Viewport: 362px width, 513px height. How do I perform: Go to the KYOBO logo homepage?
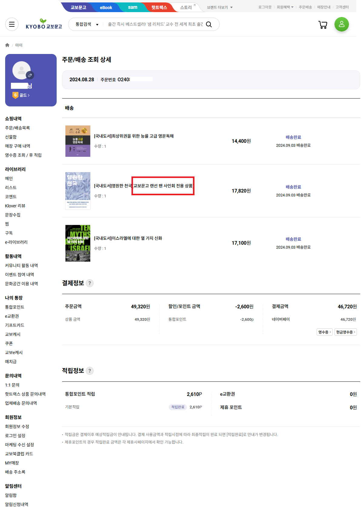pos(44,24)
